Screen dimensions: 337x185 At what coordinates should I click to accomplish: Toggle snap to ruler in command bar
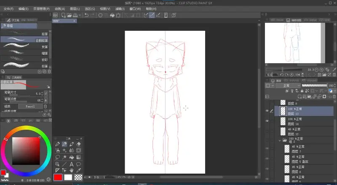coord(146,15)
